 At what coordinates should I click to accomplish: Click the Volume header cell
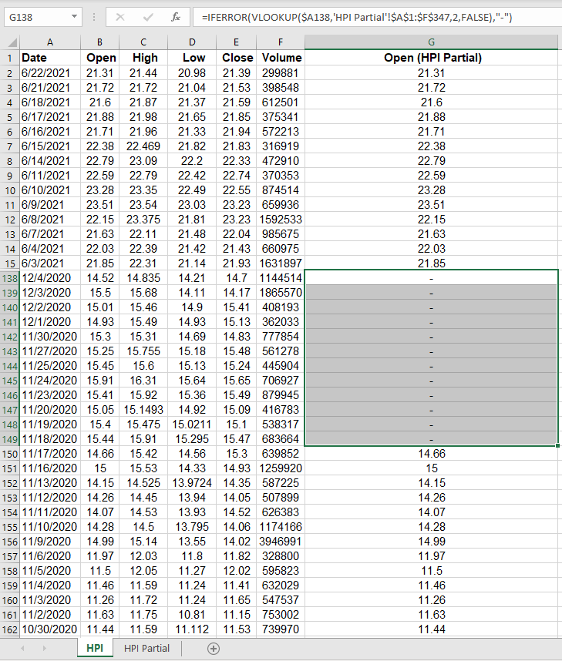[281, 57]
